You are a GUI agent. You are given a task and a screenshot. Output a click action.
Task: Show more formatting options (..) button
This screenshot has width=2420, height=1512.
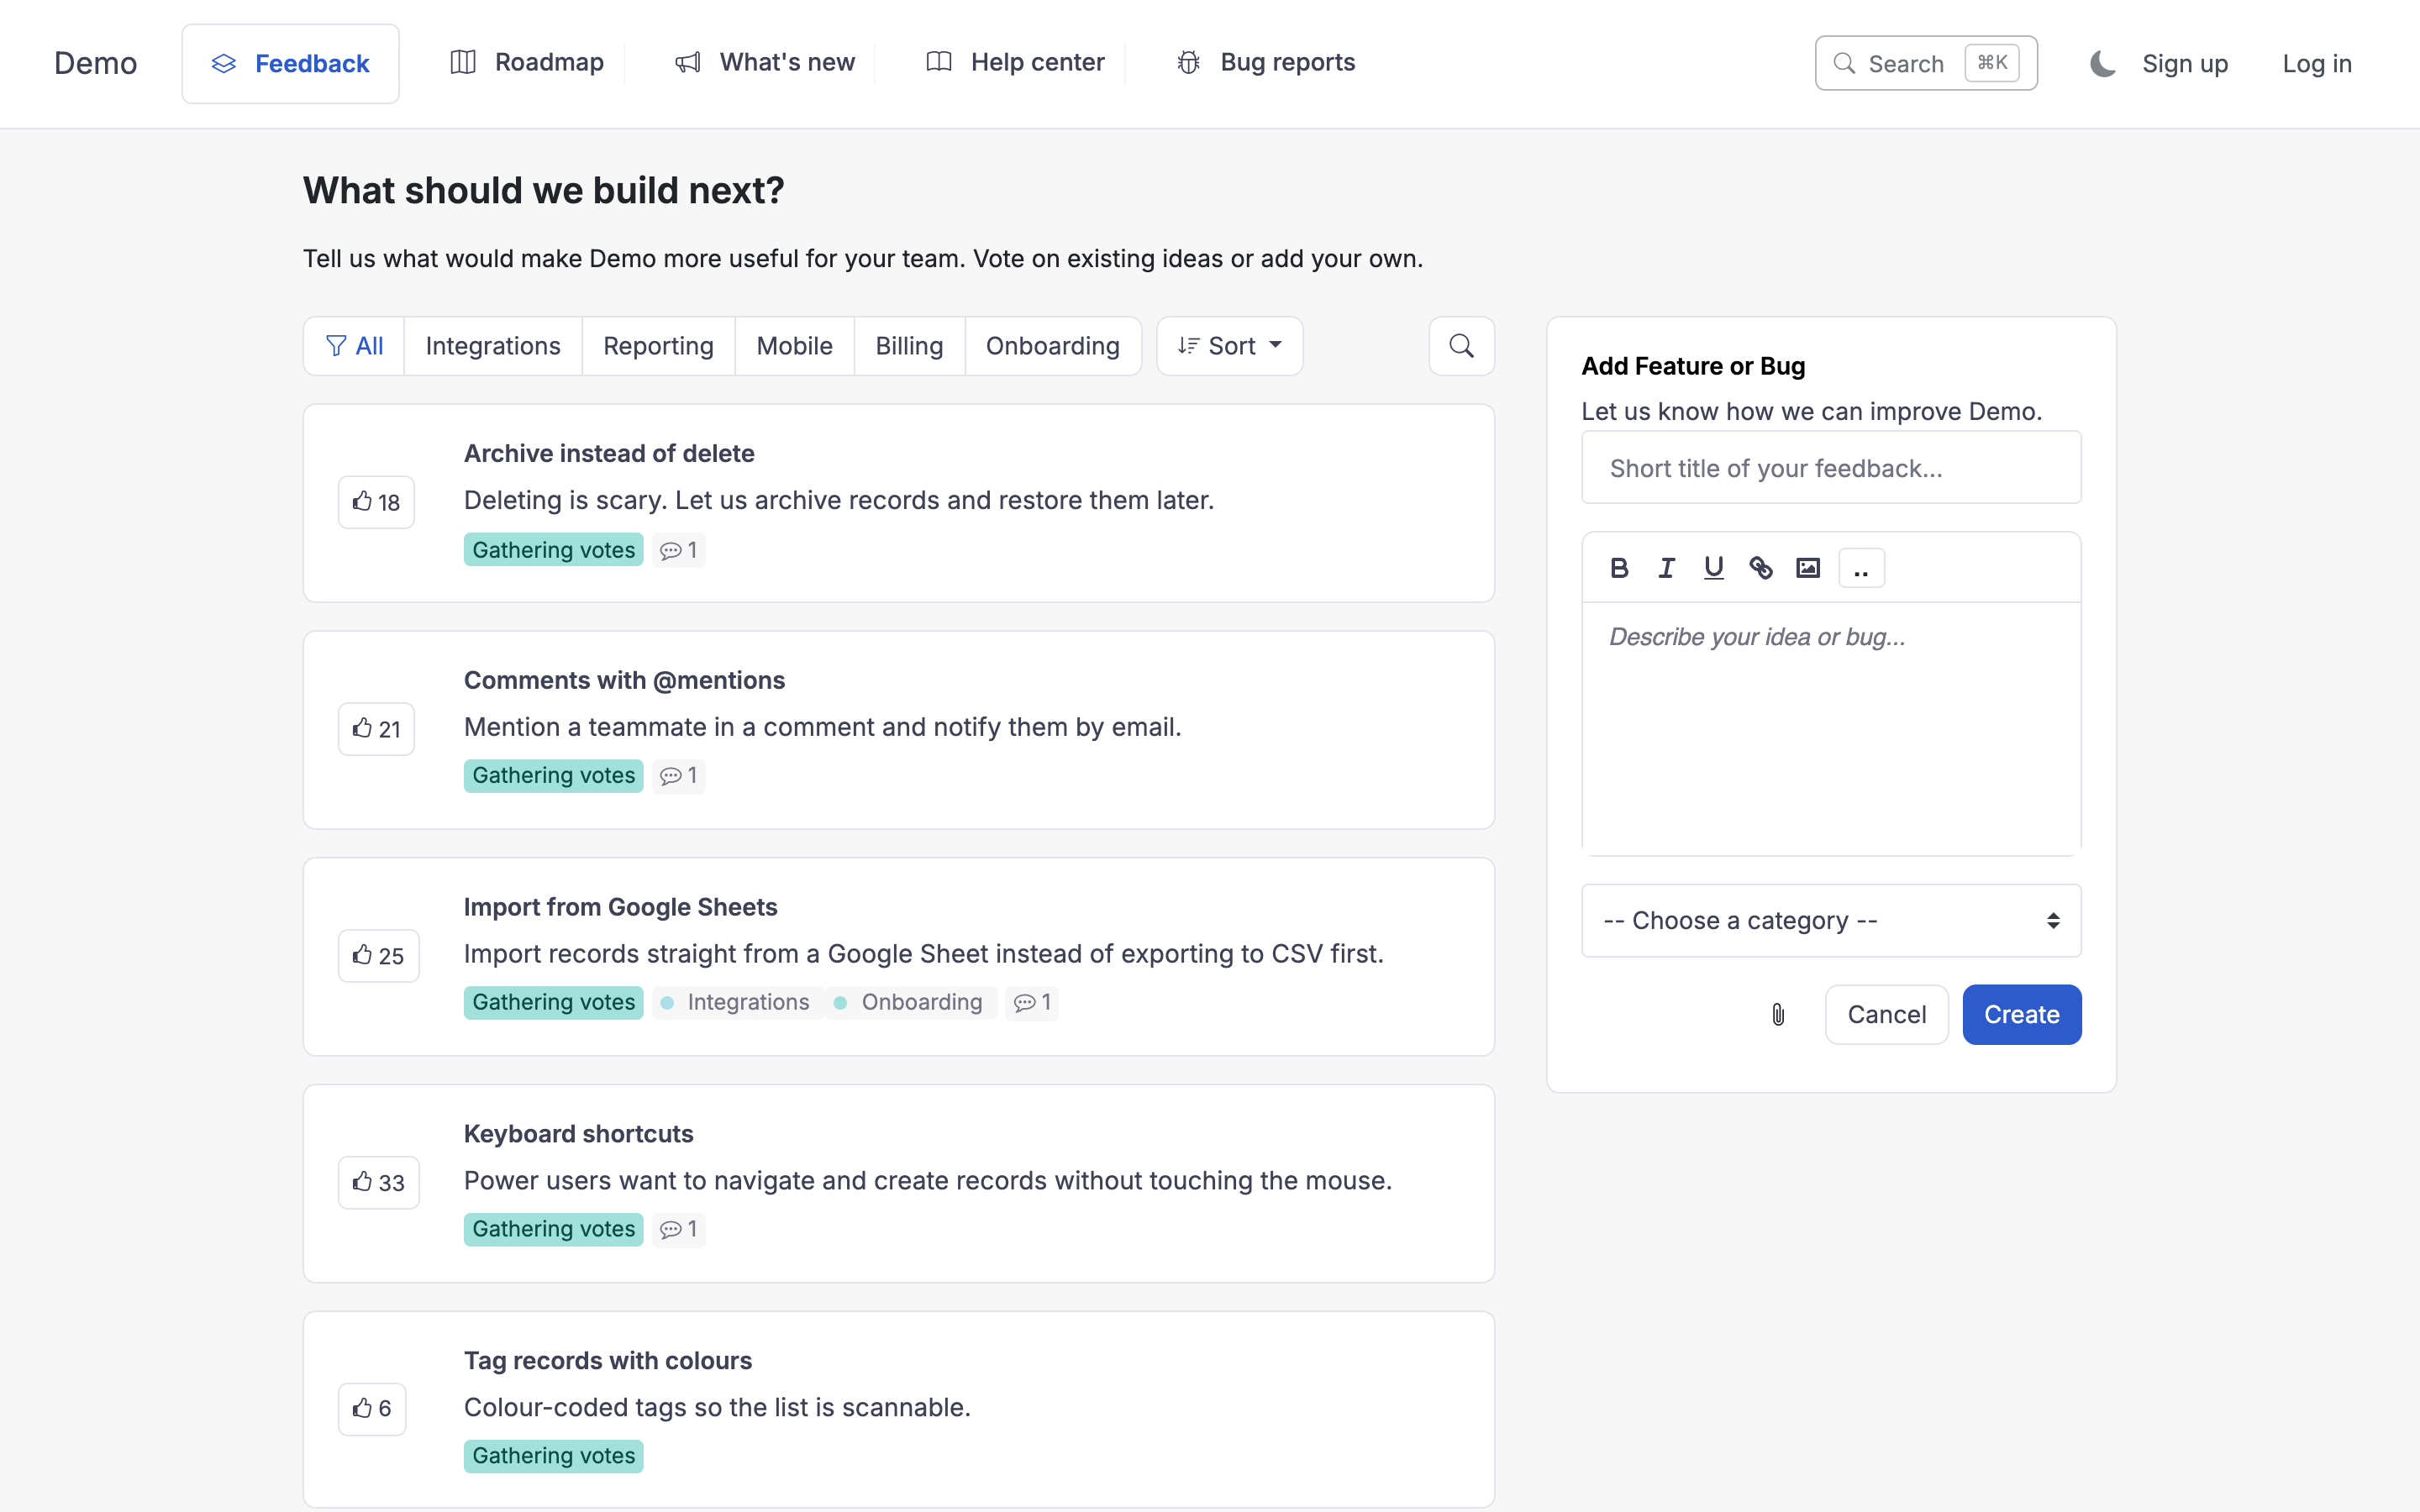[1861, 568]
